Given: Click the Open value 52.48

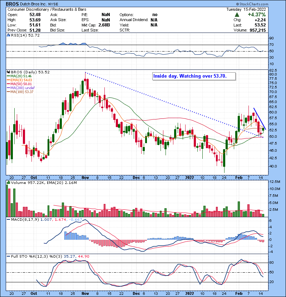Looking at the screenshot, I should point(35,15).
